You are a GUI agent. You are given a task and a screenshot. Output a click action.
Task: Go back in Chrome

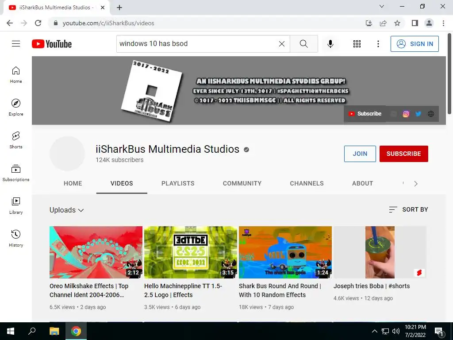[10, 23]
